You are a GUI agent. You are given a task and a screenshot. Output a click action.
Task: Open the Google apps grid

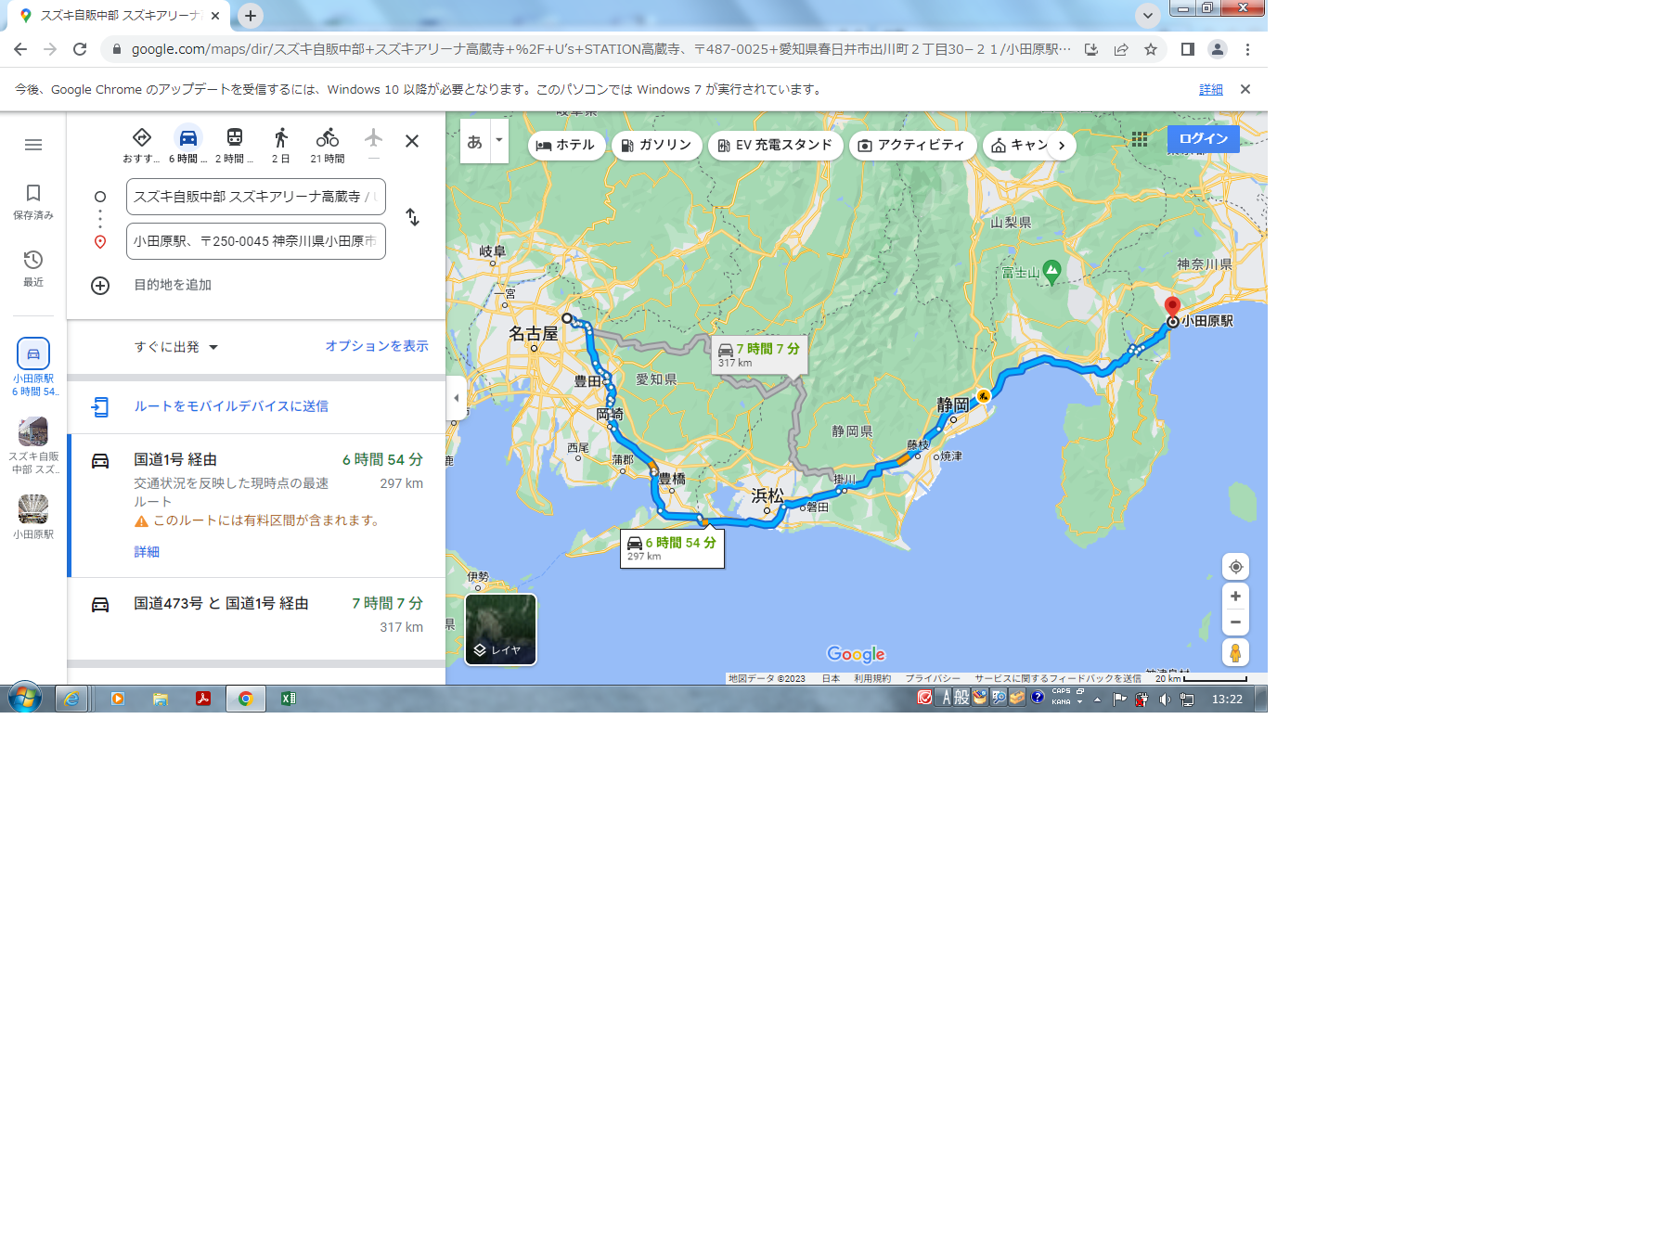(x=1140, y=139)
